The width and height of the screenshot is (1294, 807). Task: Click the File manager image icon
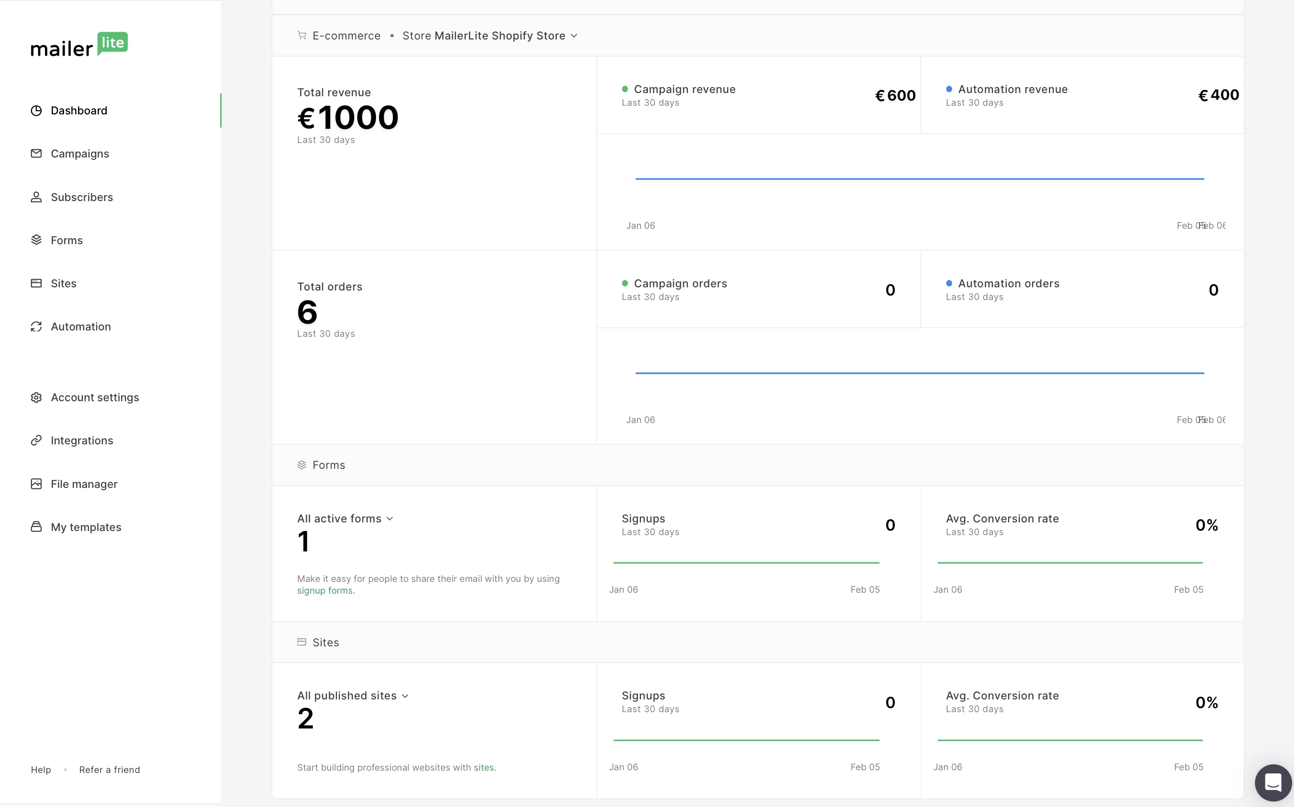36,484
